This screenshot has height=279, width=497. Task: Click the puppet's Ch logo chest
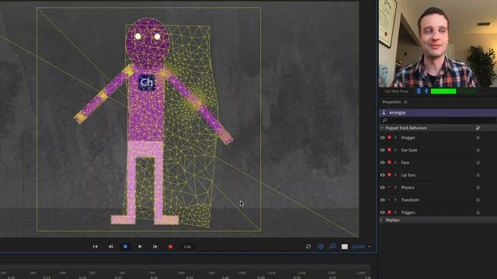(x=147, y=82)
